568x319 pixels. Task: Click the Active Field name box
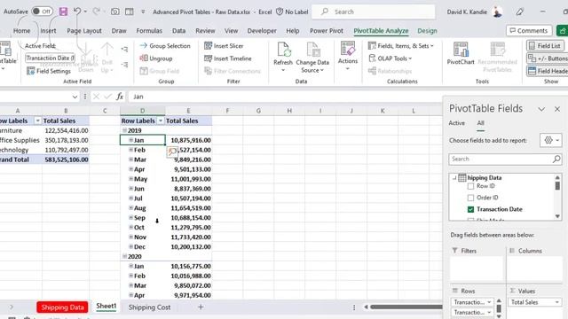(51, 58)
